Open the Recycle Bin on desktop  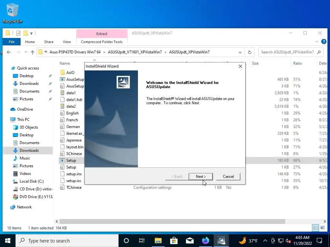tap(13, 13)
